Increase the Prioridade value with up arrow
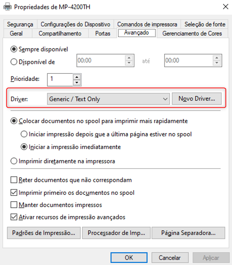 coord(77,77)
